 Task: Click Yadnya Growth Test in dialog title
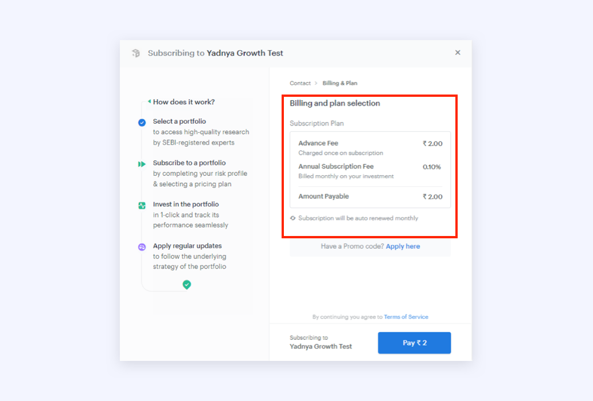[x=245, y=53]
